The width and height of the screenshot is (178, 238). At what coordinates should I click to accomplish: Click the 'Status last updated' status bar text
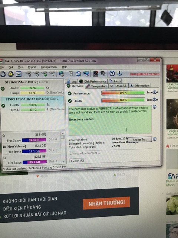pos(34,168)
